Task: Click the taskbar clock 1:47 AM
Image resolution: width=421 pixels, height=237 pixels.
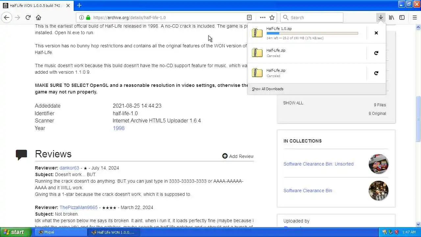Action: [409, 232]
